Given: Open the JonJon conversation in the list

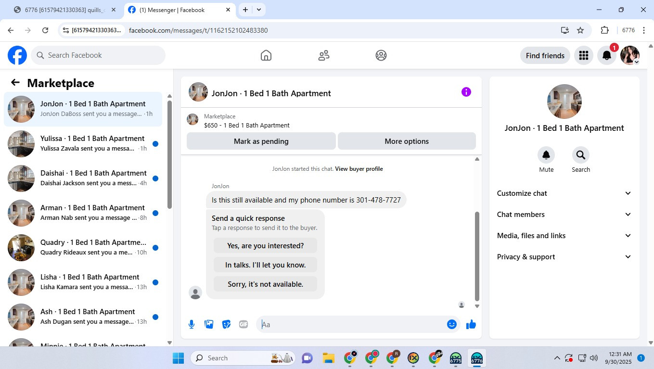Looking at the screenshot, I should 83,109.
